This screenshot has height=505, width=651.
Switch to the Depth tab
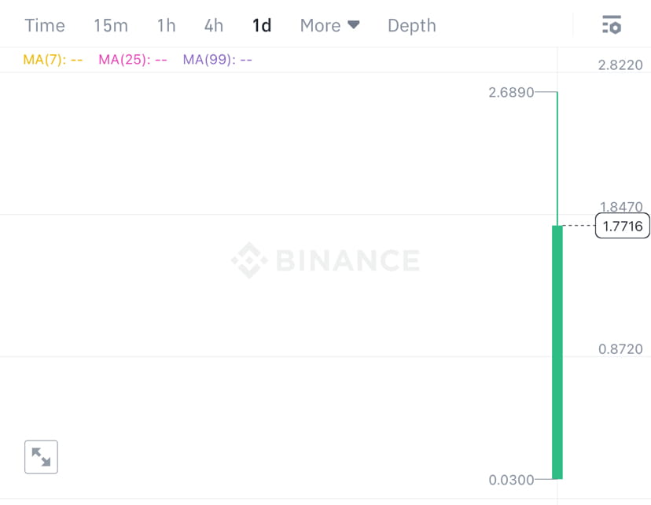point(411,24)
